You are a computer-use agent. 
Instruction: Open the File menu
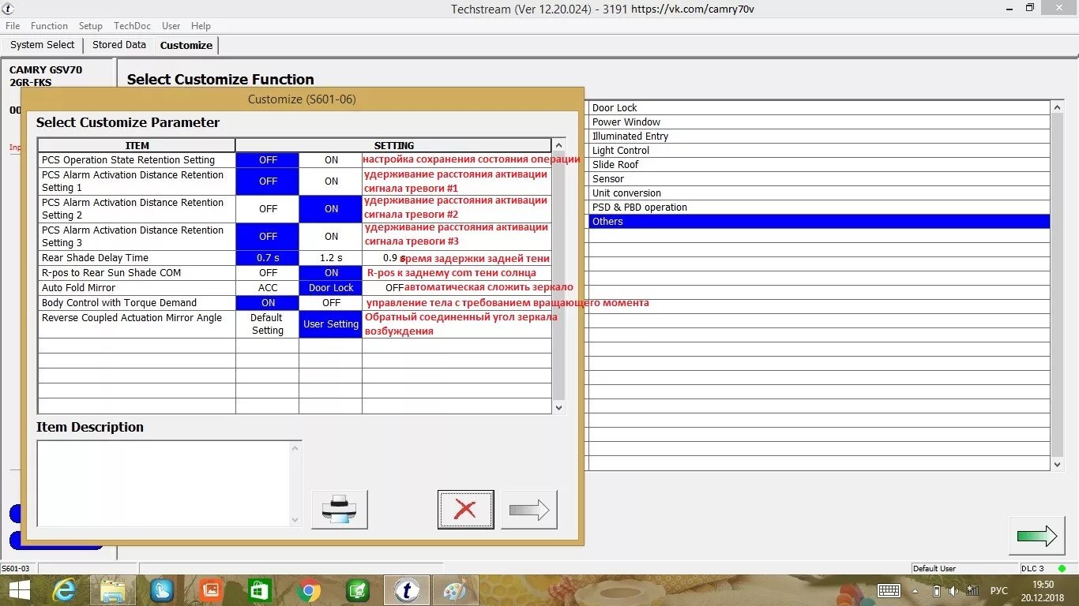click(x=13, y=26)
